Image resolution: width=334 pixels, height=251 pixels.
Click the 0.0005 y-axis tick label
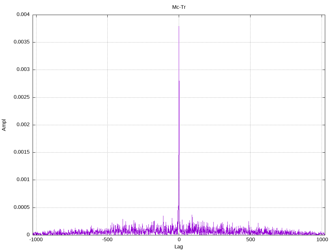click(x=22, y=207)
